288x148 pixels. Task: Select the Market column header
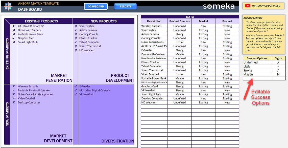203,21
